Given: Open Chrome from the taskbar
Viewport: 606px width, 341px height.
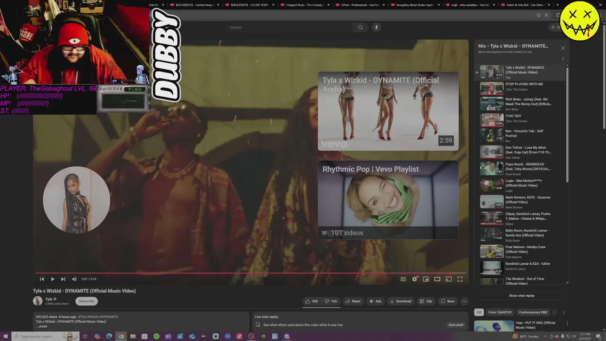Looking at the screenshot, I should [x=121, y=336].
